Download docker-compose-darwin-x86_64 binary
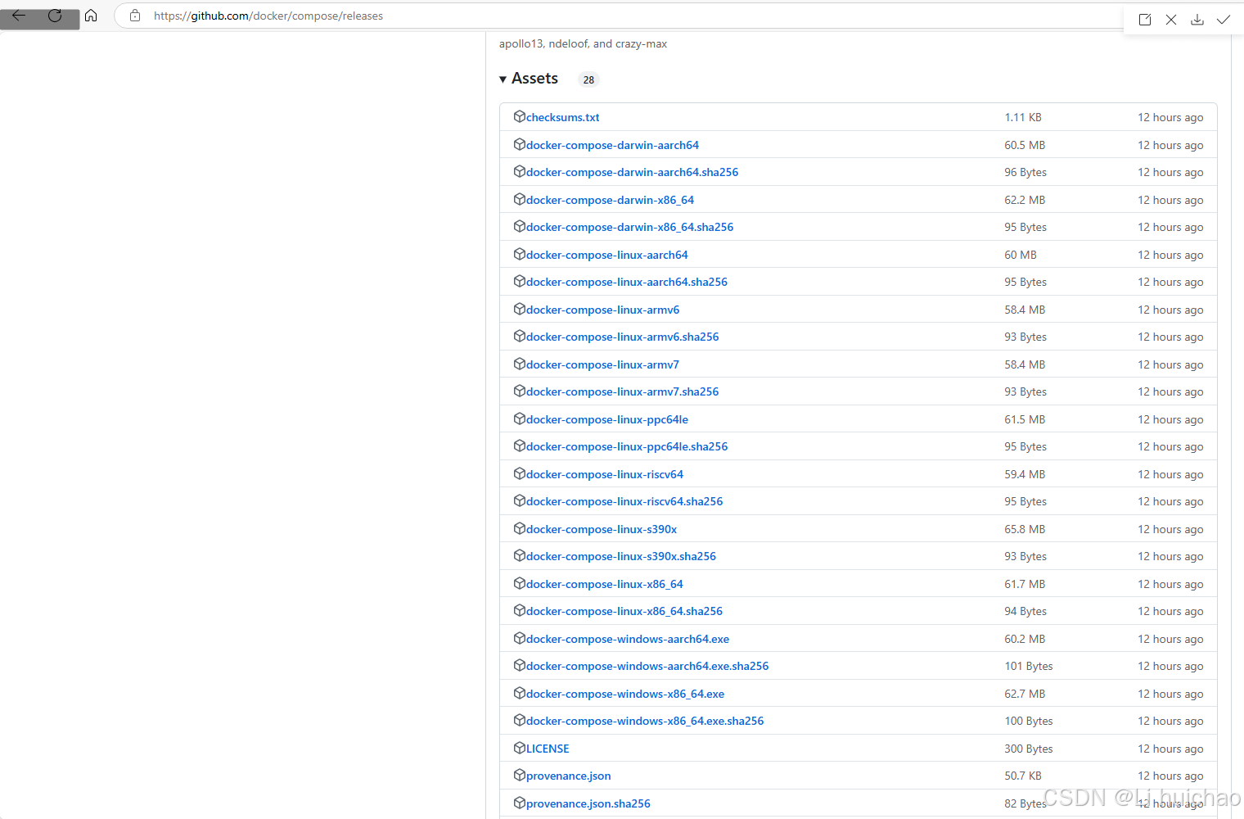 click(x=610, y=200)
